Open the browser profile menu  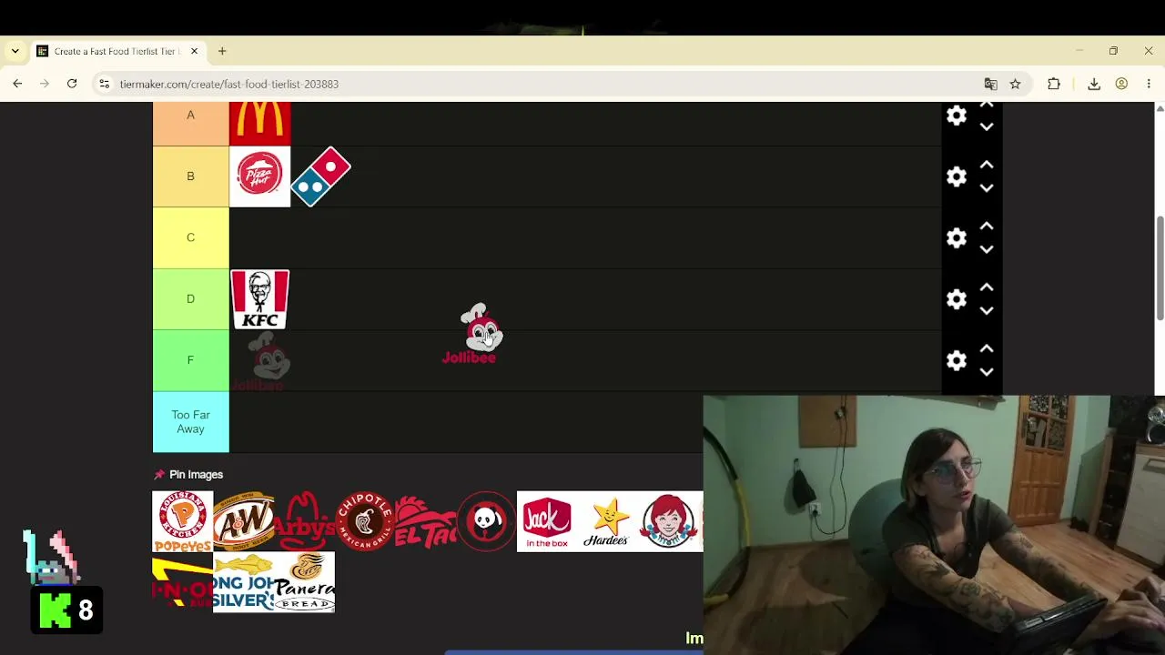click(x=1121, y=85)
